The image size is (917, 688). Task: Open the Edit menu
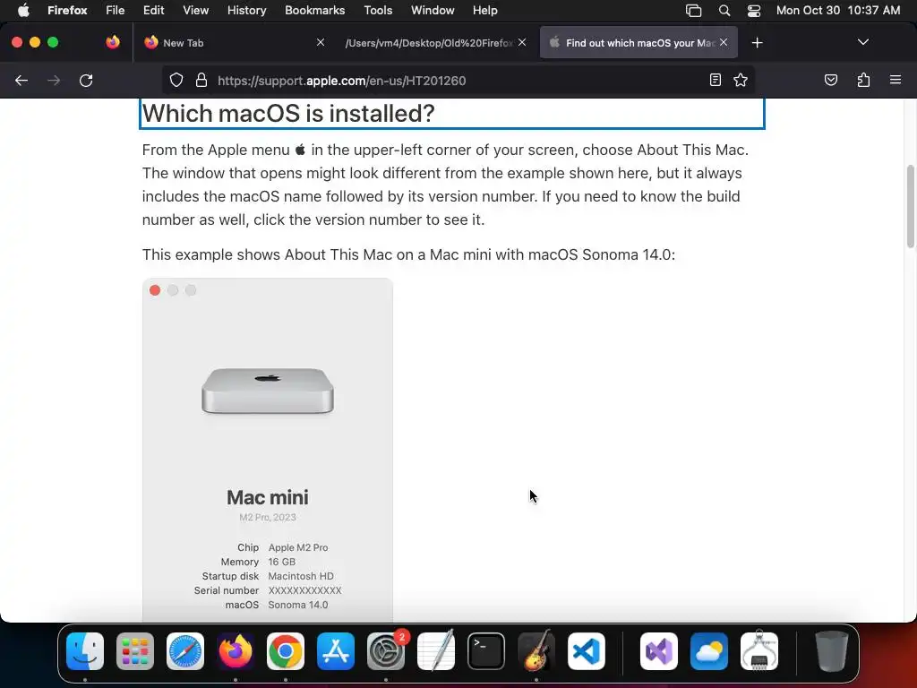[x=154, y=11]
